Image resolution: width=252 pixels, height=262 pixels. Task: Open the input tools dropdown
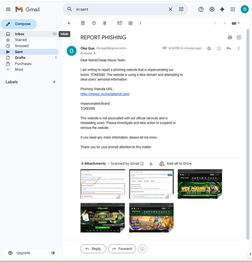(x=236, y=23)
